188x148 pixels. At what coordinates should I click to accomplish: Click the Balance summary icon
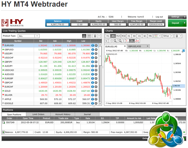point(3,132)
